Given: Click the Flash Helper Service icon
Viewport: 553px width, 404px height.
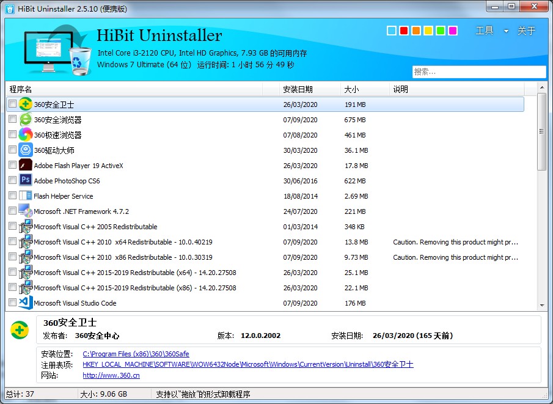Looking at the screenshot, I should (x=25, y=196).
